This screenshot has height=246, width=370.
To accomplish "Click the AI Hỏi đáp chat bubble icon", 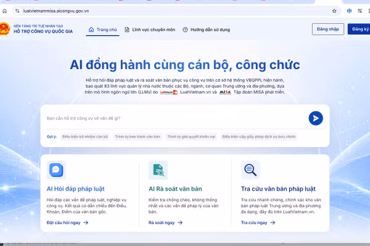I will coord(56,170).
